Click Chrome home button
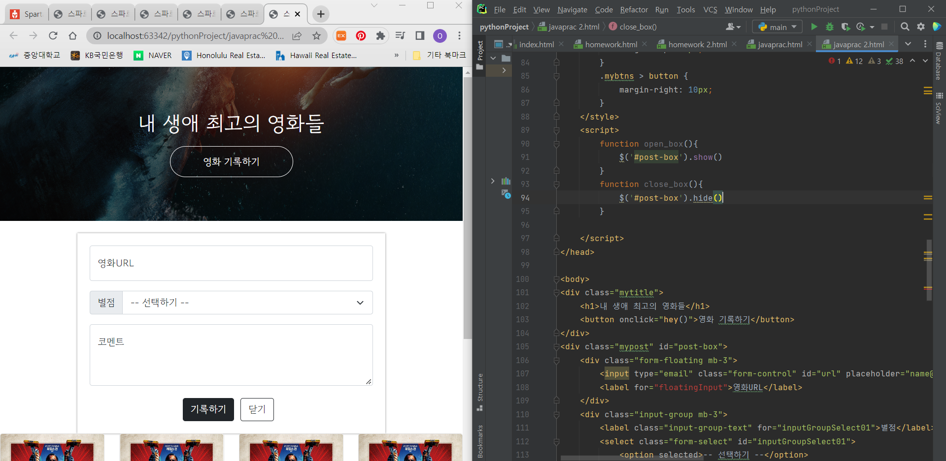The width and height of the screenshot is (946, 461). pos(72,35)
